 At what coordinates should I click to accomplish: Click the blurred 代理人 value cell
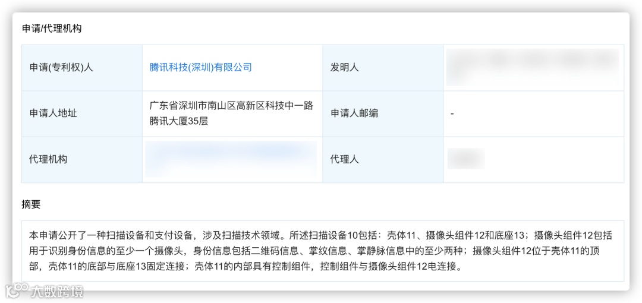tap(533, 160)
